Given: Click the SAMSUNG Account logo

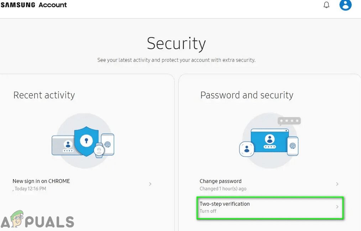Looking at the screenshot, I should (x=34, y=5).
